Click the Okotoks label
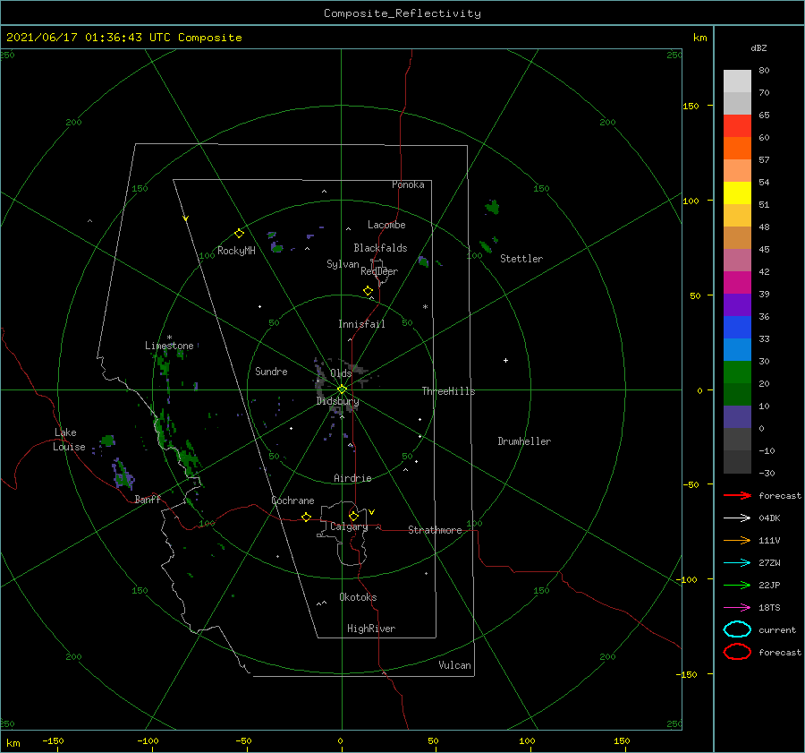Image resolution: width=805 pixels, height=753 pixels. tap(358, 597)
